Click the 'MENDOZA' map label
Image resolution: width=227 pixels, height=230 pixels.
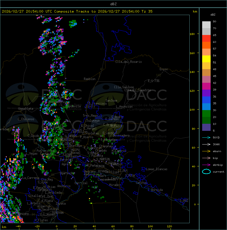(66, 140)
